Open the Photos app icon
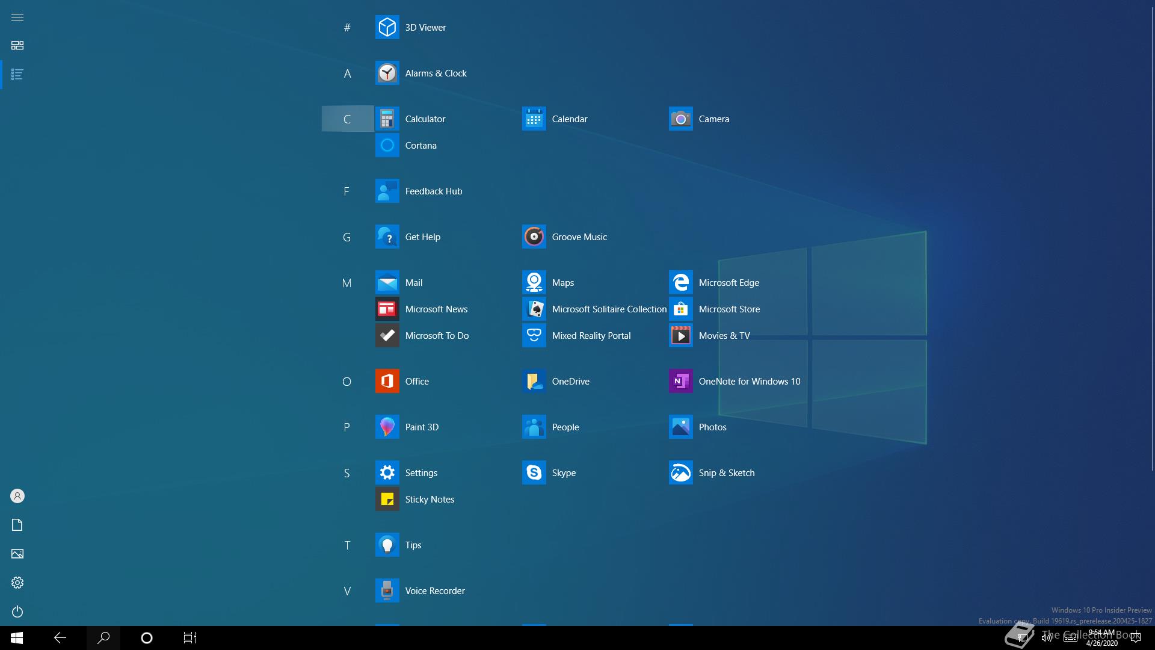1155x650 pixels. 680,427
